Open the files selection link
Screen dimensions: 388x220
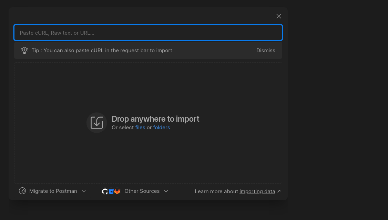point(140,128)
